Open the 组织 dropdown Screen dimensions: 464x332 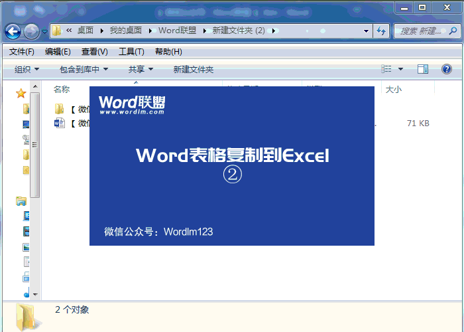point(27,69)
